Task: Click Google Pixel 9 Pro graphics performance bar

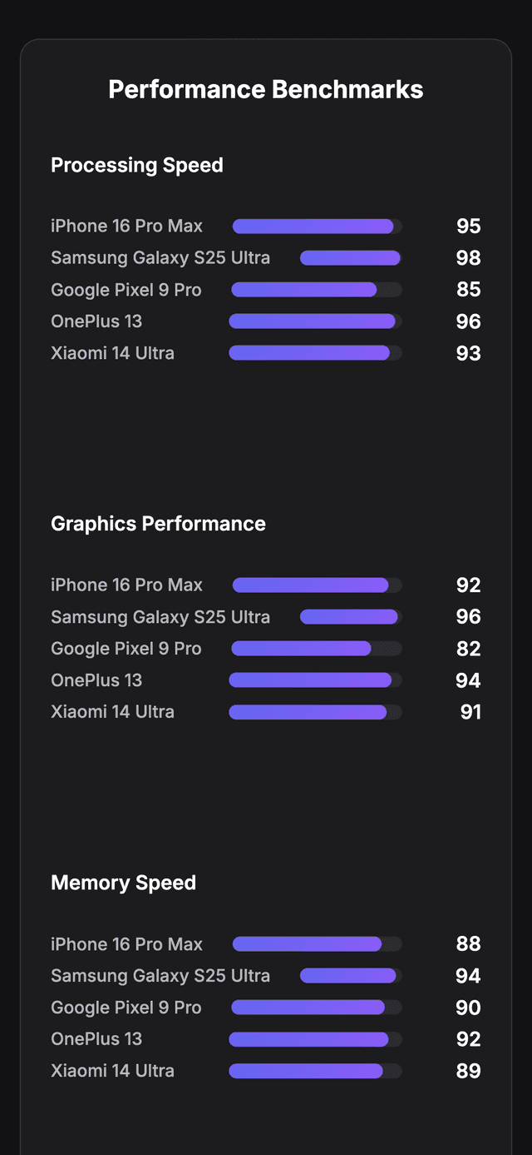Action: (x=316, y=649)
